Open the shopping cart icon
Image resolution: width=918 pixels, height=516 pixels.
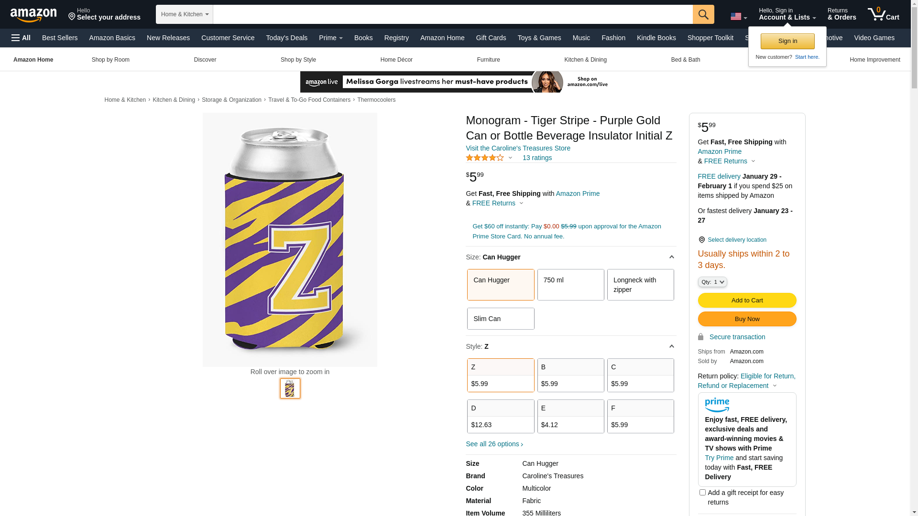[x=883, y=14]
